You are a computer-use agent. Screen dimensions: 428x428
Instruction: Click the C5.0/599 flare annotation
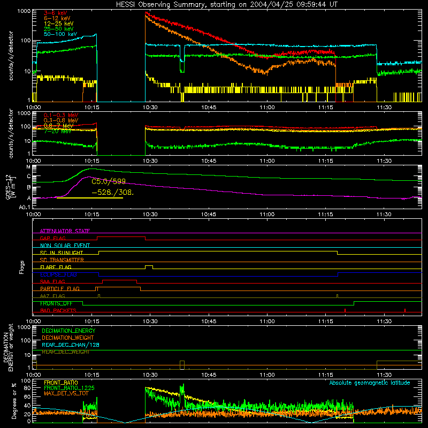[x=109, y=181]
